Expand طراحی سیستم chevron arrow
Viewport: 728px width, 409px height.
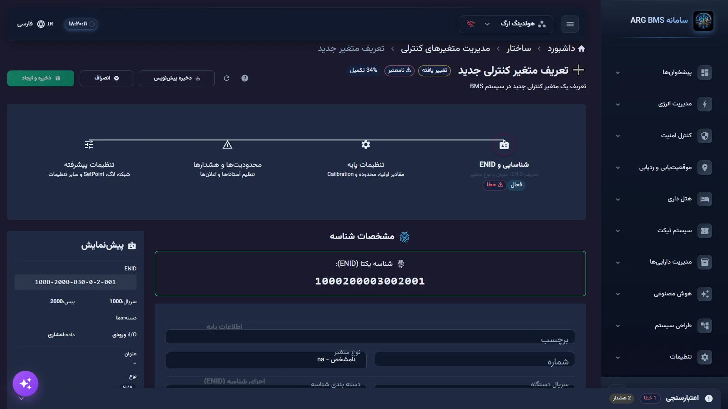[618, 326]
